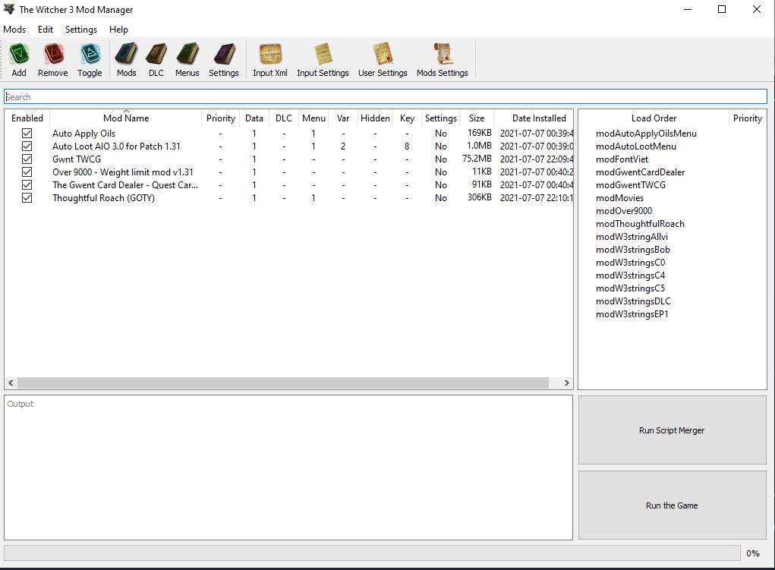Open the Input Xml file icon
Image resolution: width=775 pixels, height=570 pixels.
[270, 55]
